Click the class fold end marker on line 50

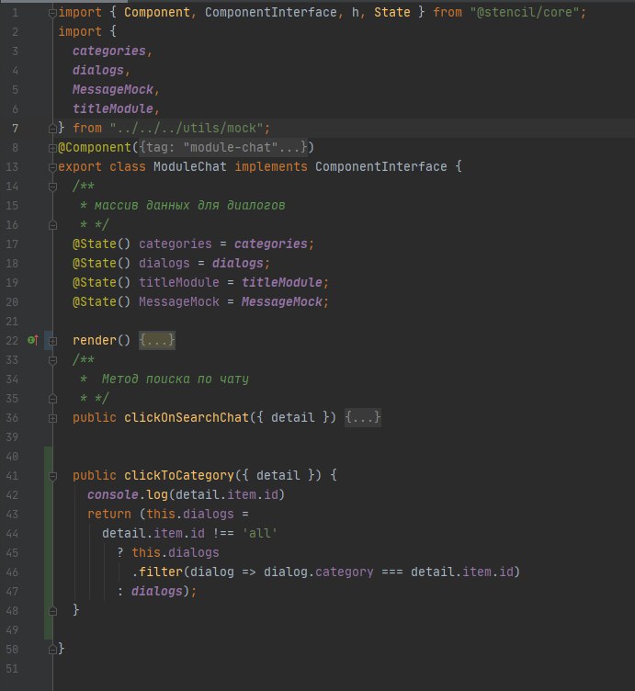tap(52, 650)
